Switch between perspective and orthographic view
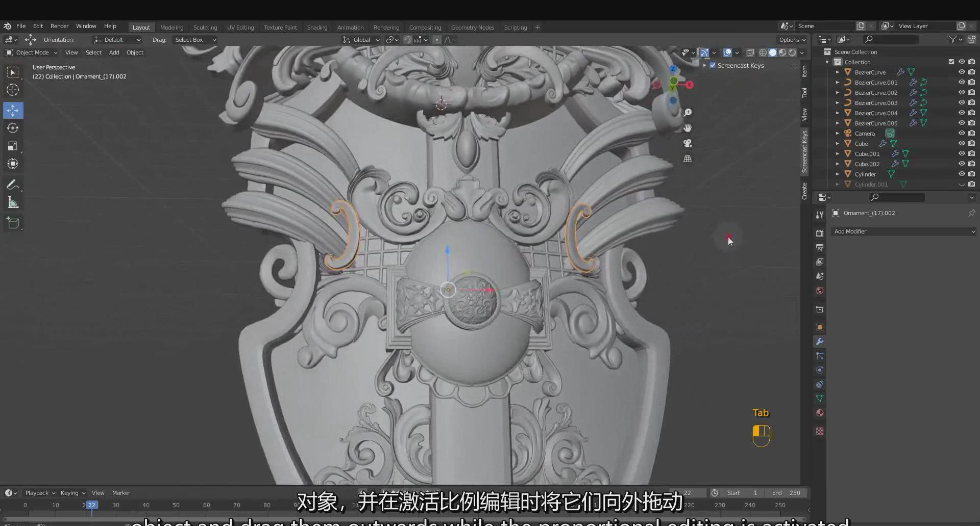This screenshot has height=526, width=980. coord(688,159)
